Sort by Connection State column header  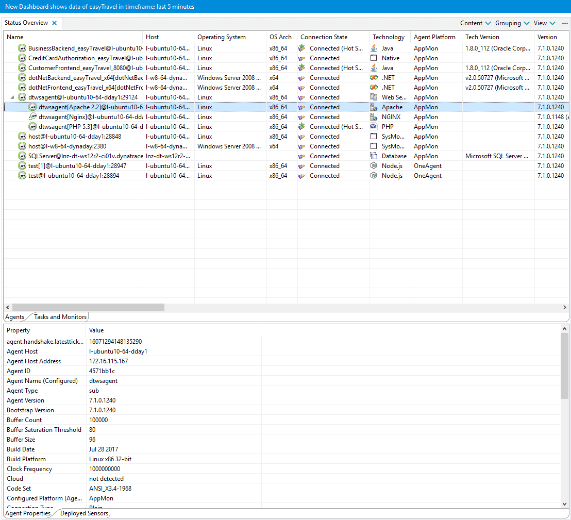click(333, 37)
